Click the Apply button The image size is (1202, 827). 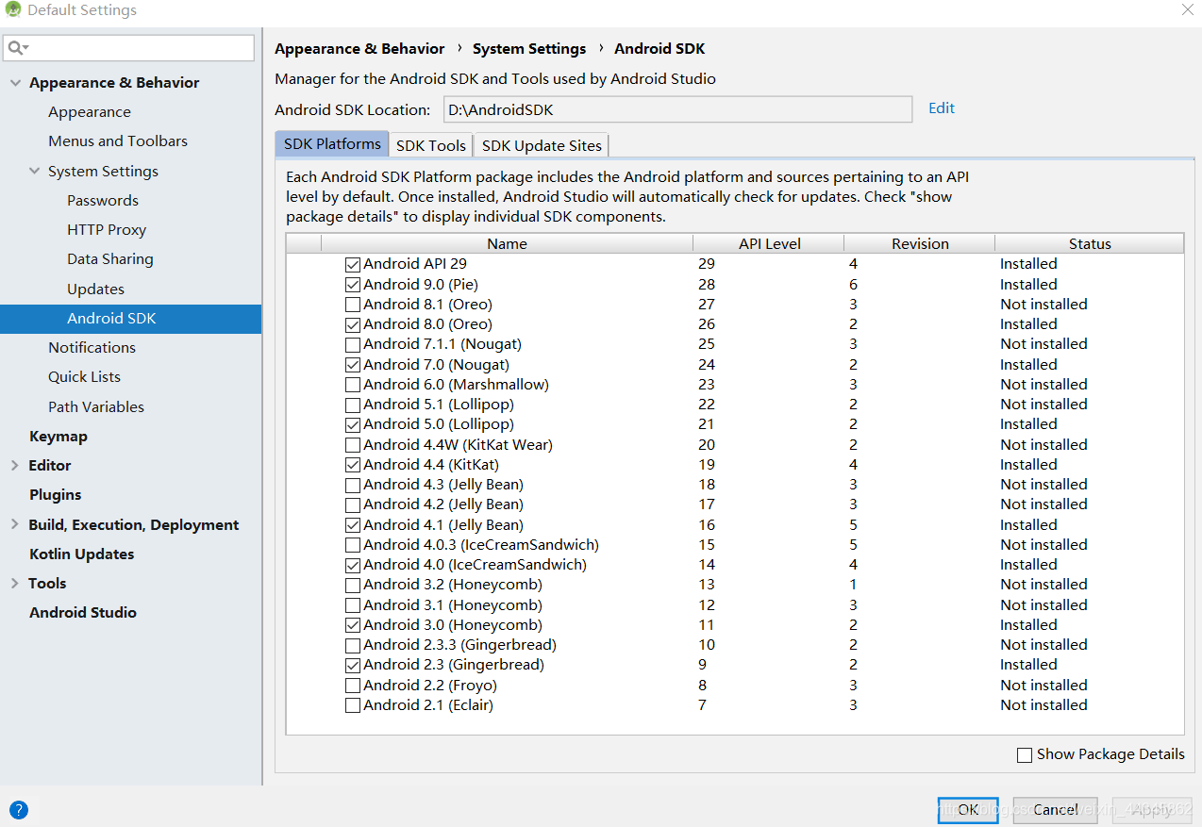[x=1152, y=809]
